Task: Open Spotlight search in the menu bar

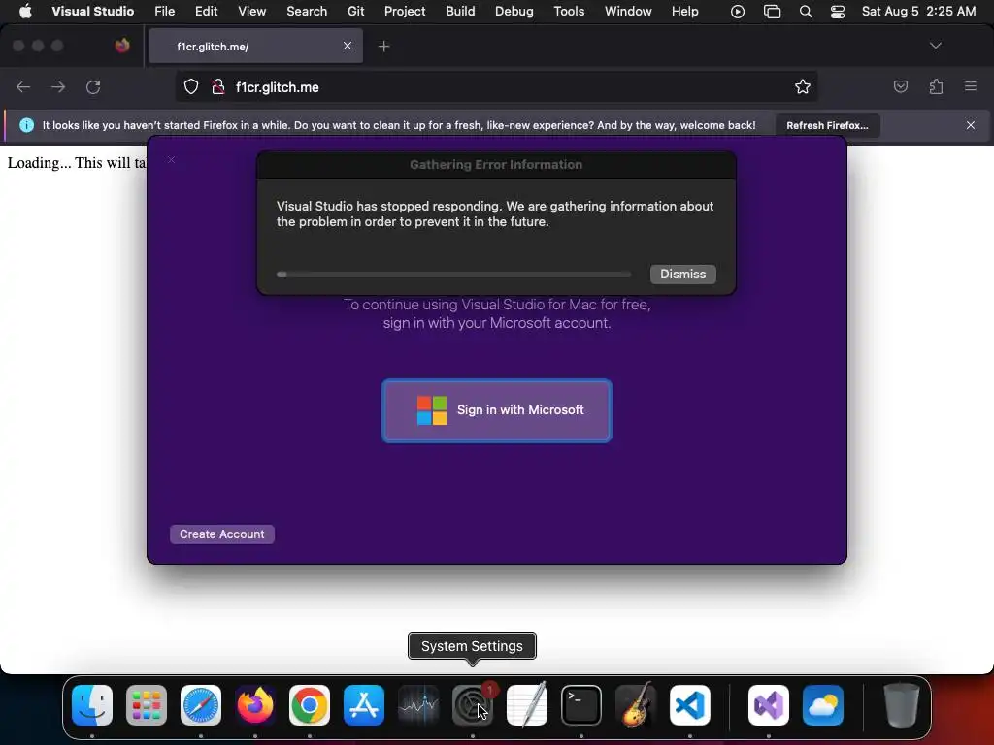Action: (x=806, y=12)
